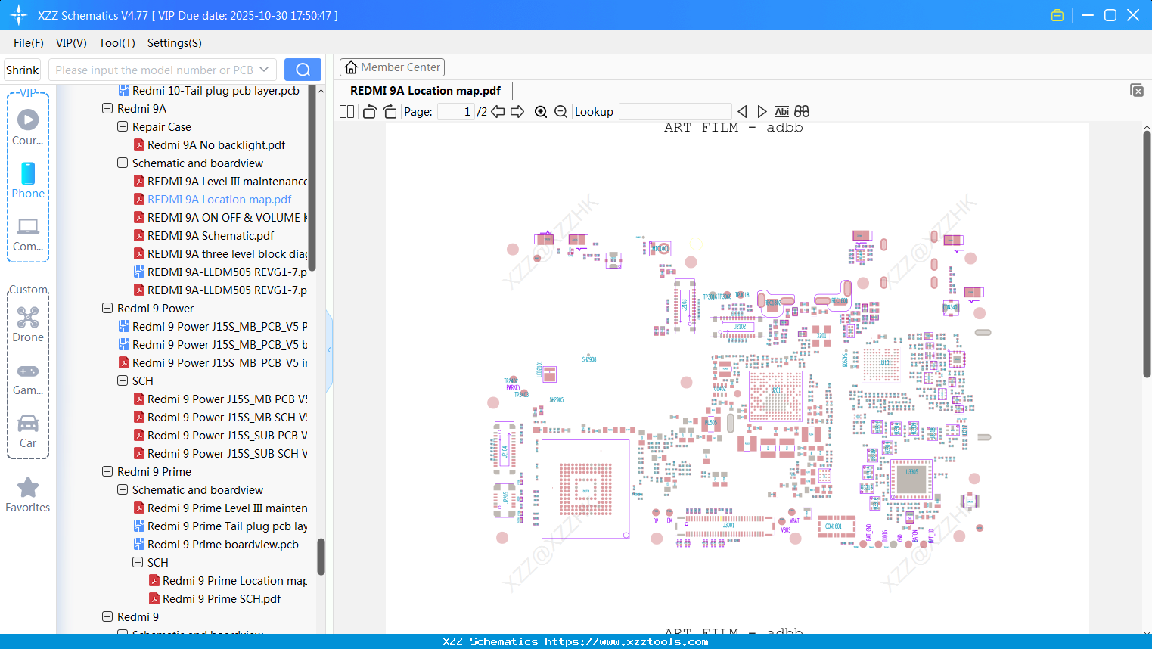This screenshot has width=1152, height=649.
Task: Enable the dual-page view mode
Action: click(x=346, y=111)
